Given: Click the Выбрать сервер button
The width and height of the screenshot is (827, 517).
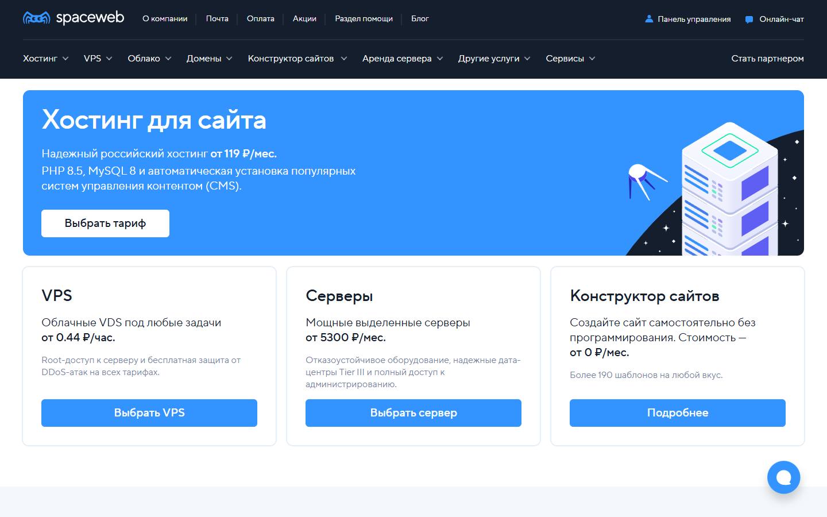Looking at the screenshot, I should click(413, 413).
